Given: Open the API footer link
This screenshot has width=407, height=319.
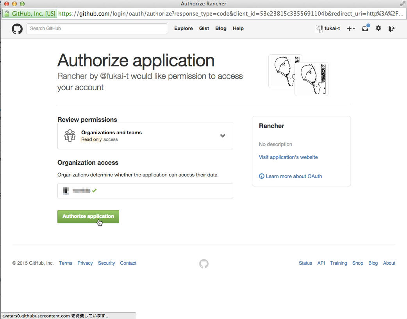Looking at the screenshot, I should coord(321,263).
